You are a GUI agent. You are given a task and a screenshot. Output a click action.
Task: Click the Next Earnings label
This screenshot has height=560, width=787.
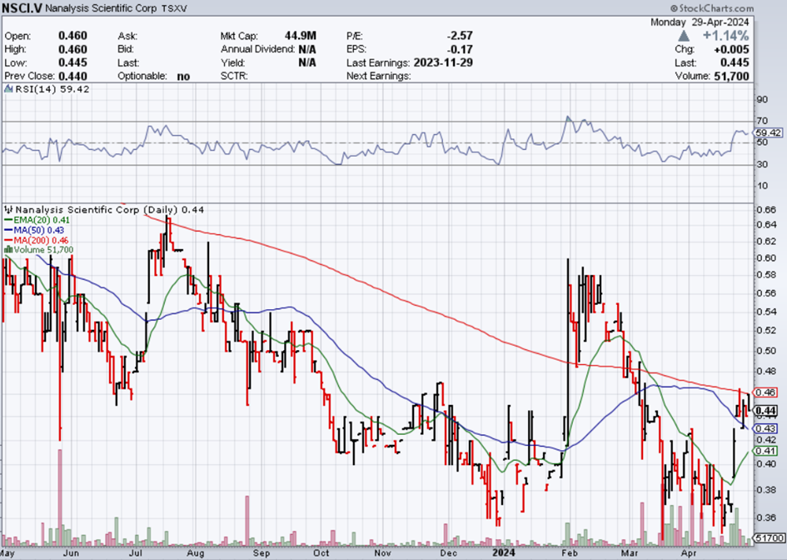click(378, 77)
